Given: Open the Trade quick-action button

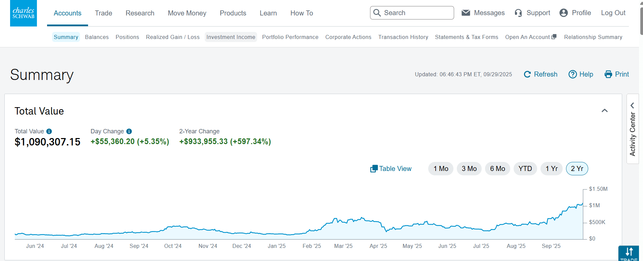Looking at the screenshot, I should pos(629,253).
